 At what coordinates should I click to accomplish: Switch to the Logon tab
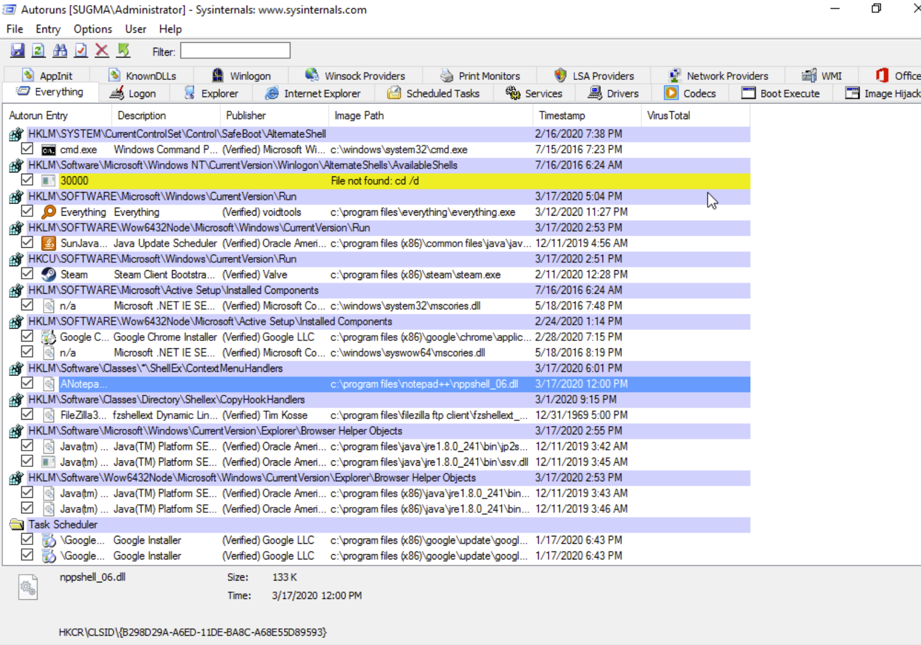tap(133, 94)
